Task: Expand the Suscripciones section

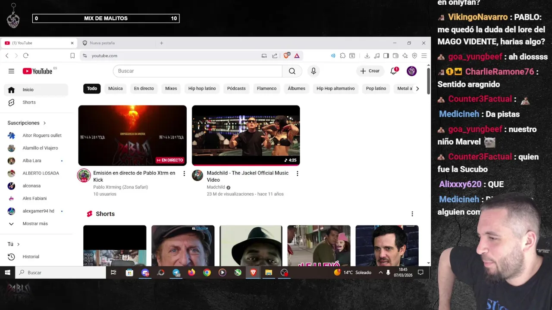Action: [x=27, y=123]
